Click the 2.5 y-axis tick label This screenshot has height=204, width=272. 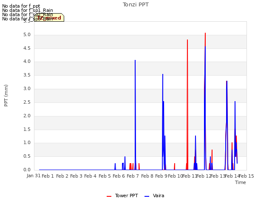coord(27,102)
